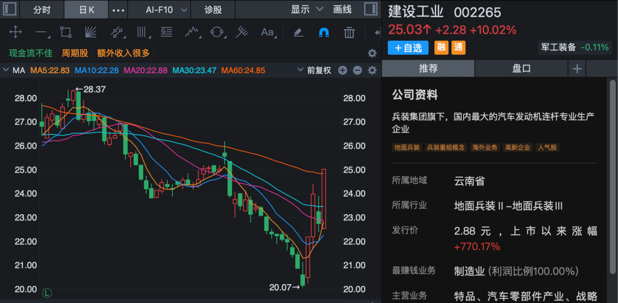This screenshot has width=618, height=303.
Task: Select the Aa text annotation tool
Action: (x=267, y=32)
